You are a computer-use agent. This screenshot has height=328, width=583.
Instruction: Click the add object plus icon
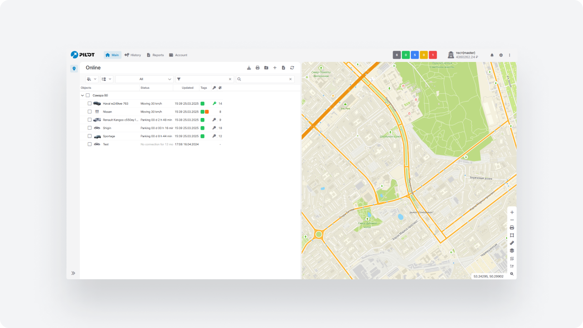275,68
